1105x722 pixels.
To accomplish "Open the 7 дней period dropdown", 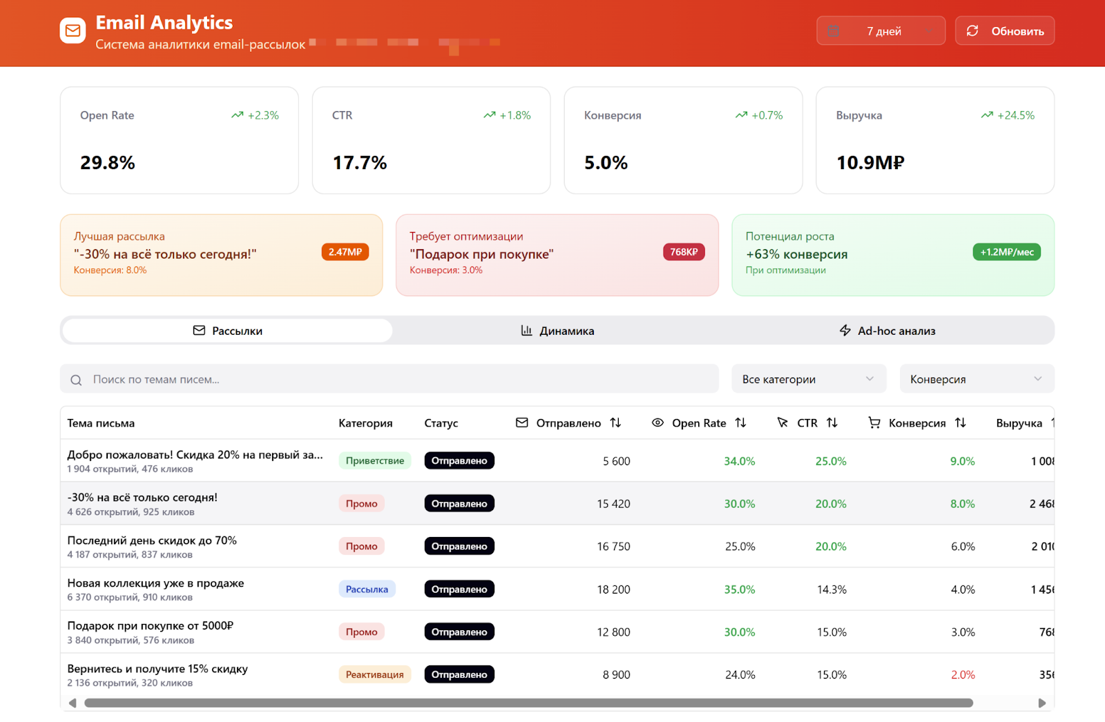I will pos(881,31).
